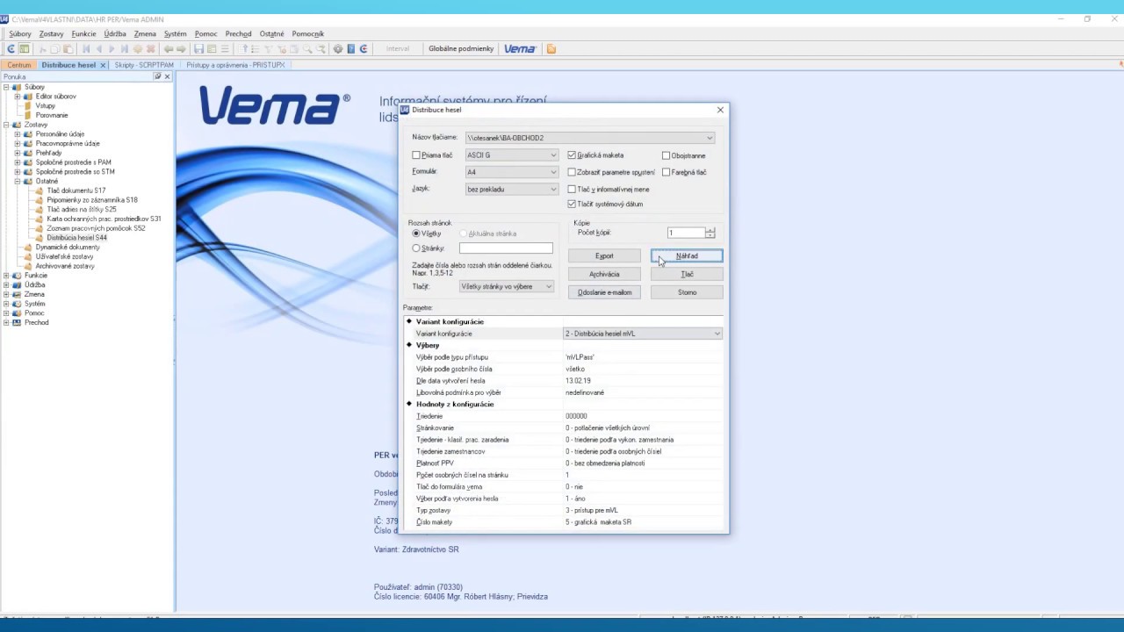Click the Export button

point(604,256)
